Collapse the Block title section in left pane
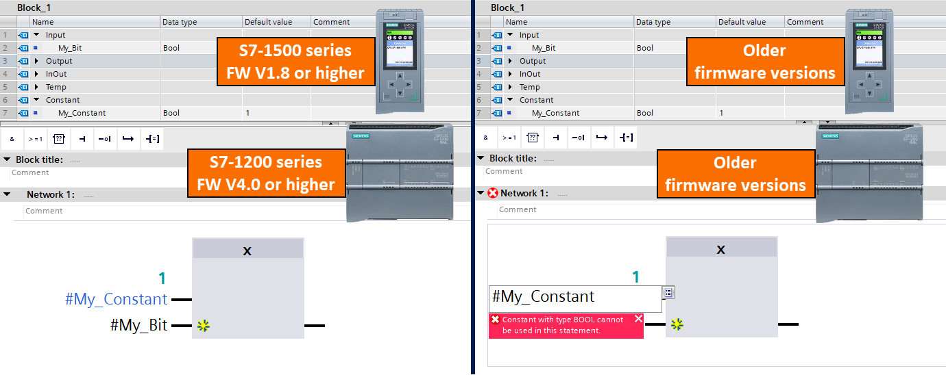 7,159
